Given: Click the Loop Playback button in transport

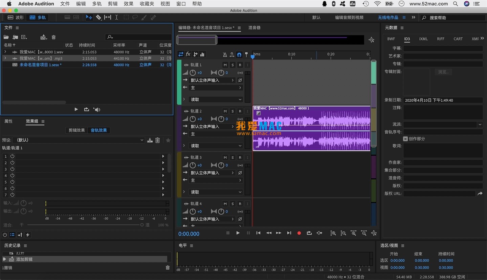Looking at the screenshot, I should [309, 233].
